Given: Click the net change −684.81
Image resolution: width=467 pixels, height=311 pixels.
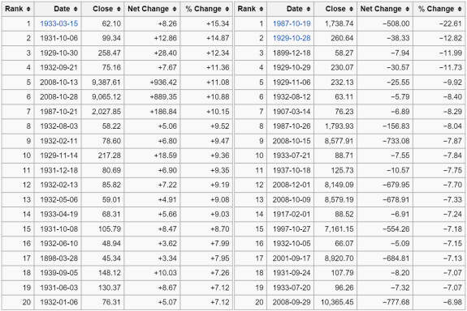Looking at the screenshot, I should pos(396,258).
